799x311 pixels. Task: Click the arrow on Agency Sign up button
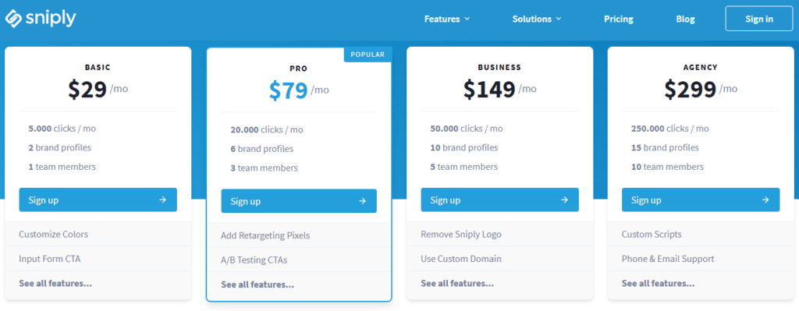tap(765, 200)
